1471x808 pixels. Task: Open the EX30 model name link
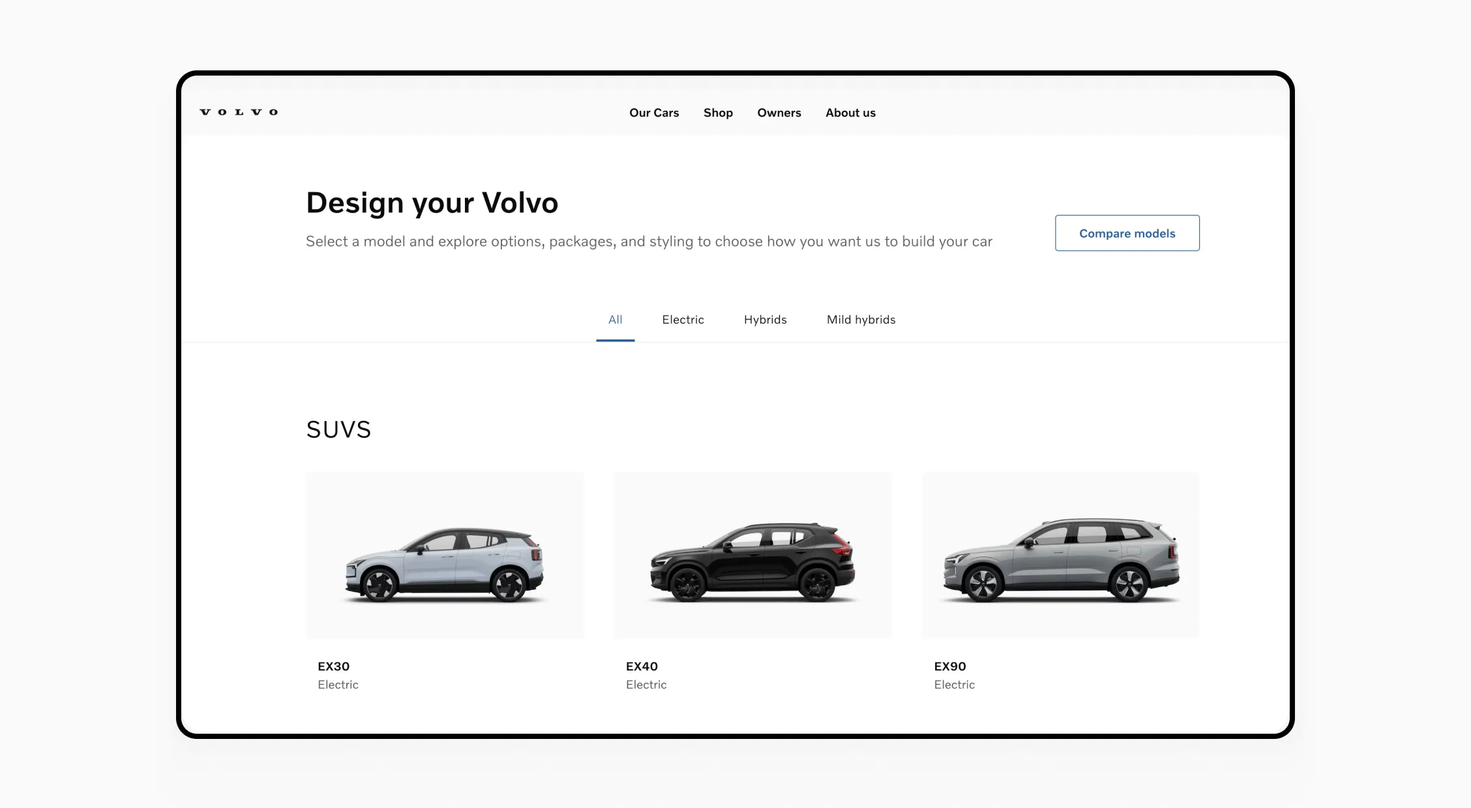[333, 666]
